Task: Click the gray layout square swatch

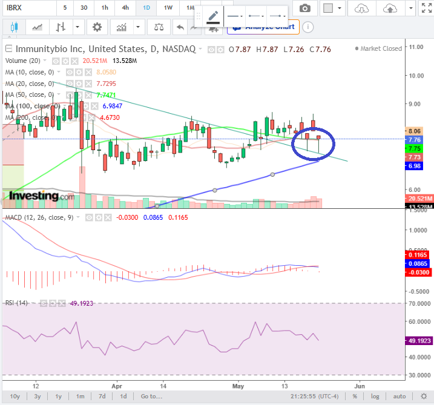Action: (x=328, y=8)
